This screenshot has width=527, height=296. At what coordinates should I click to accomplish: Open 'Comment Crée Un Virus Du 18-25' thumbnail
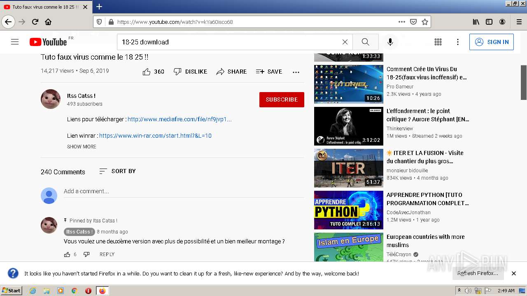click(349, 84)
